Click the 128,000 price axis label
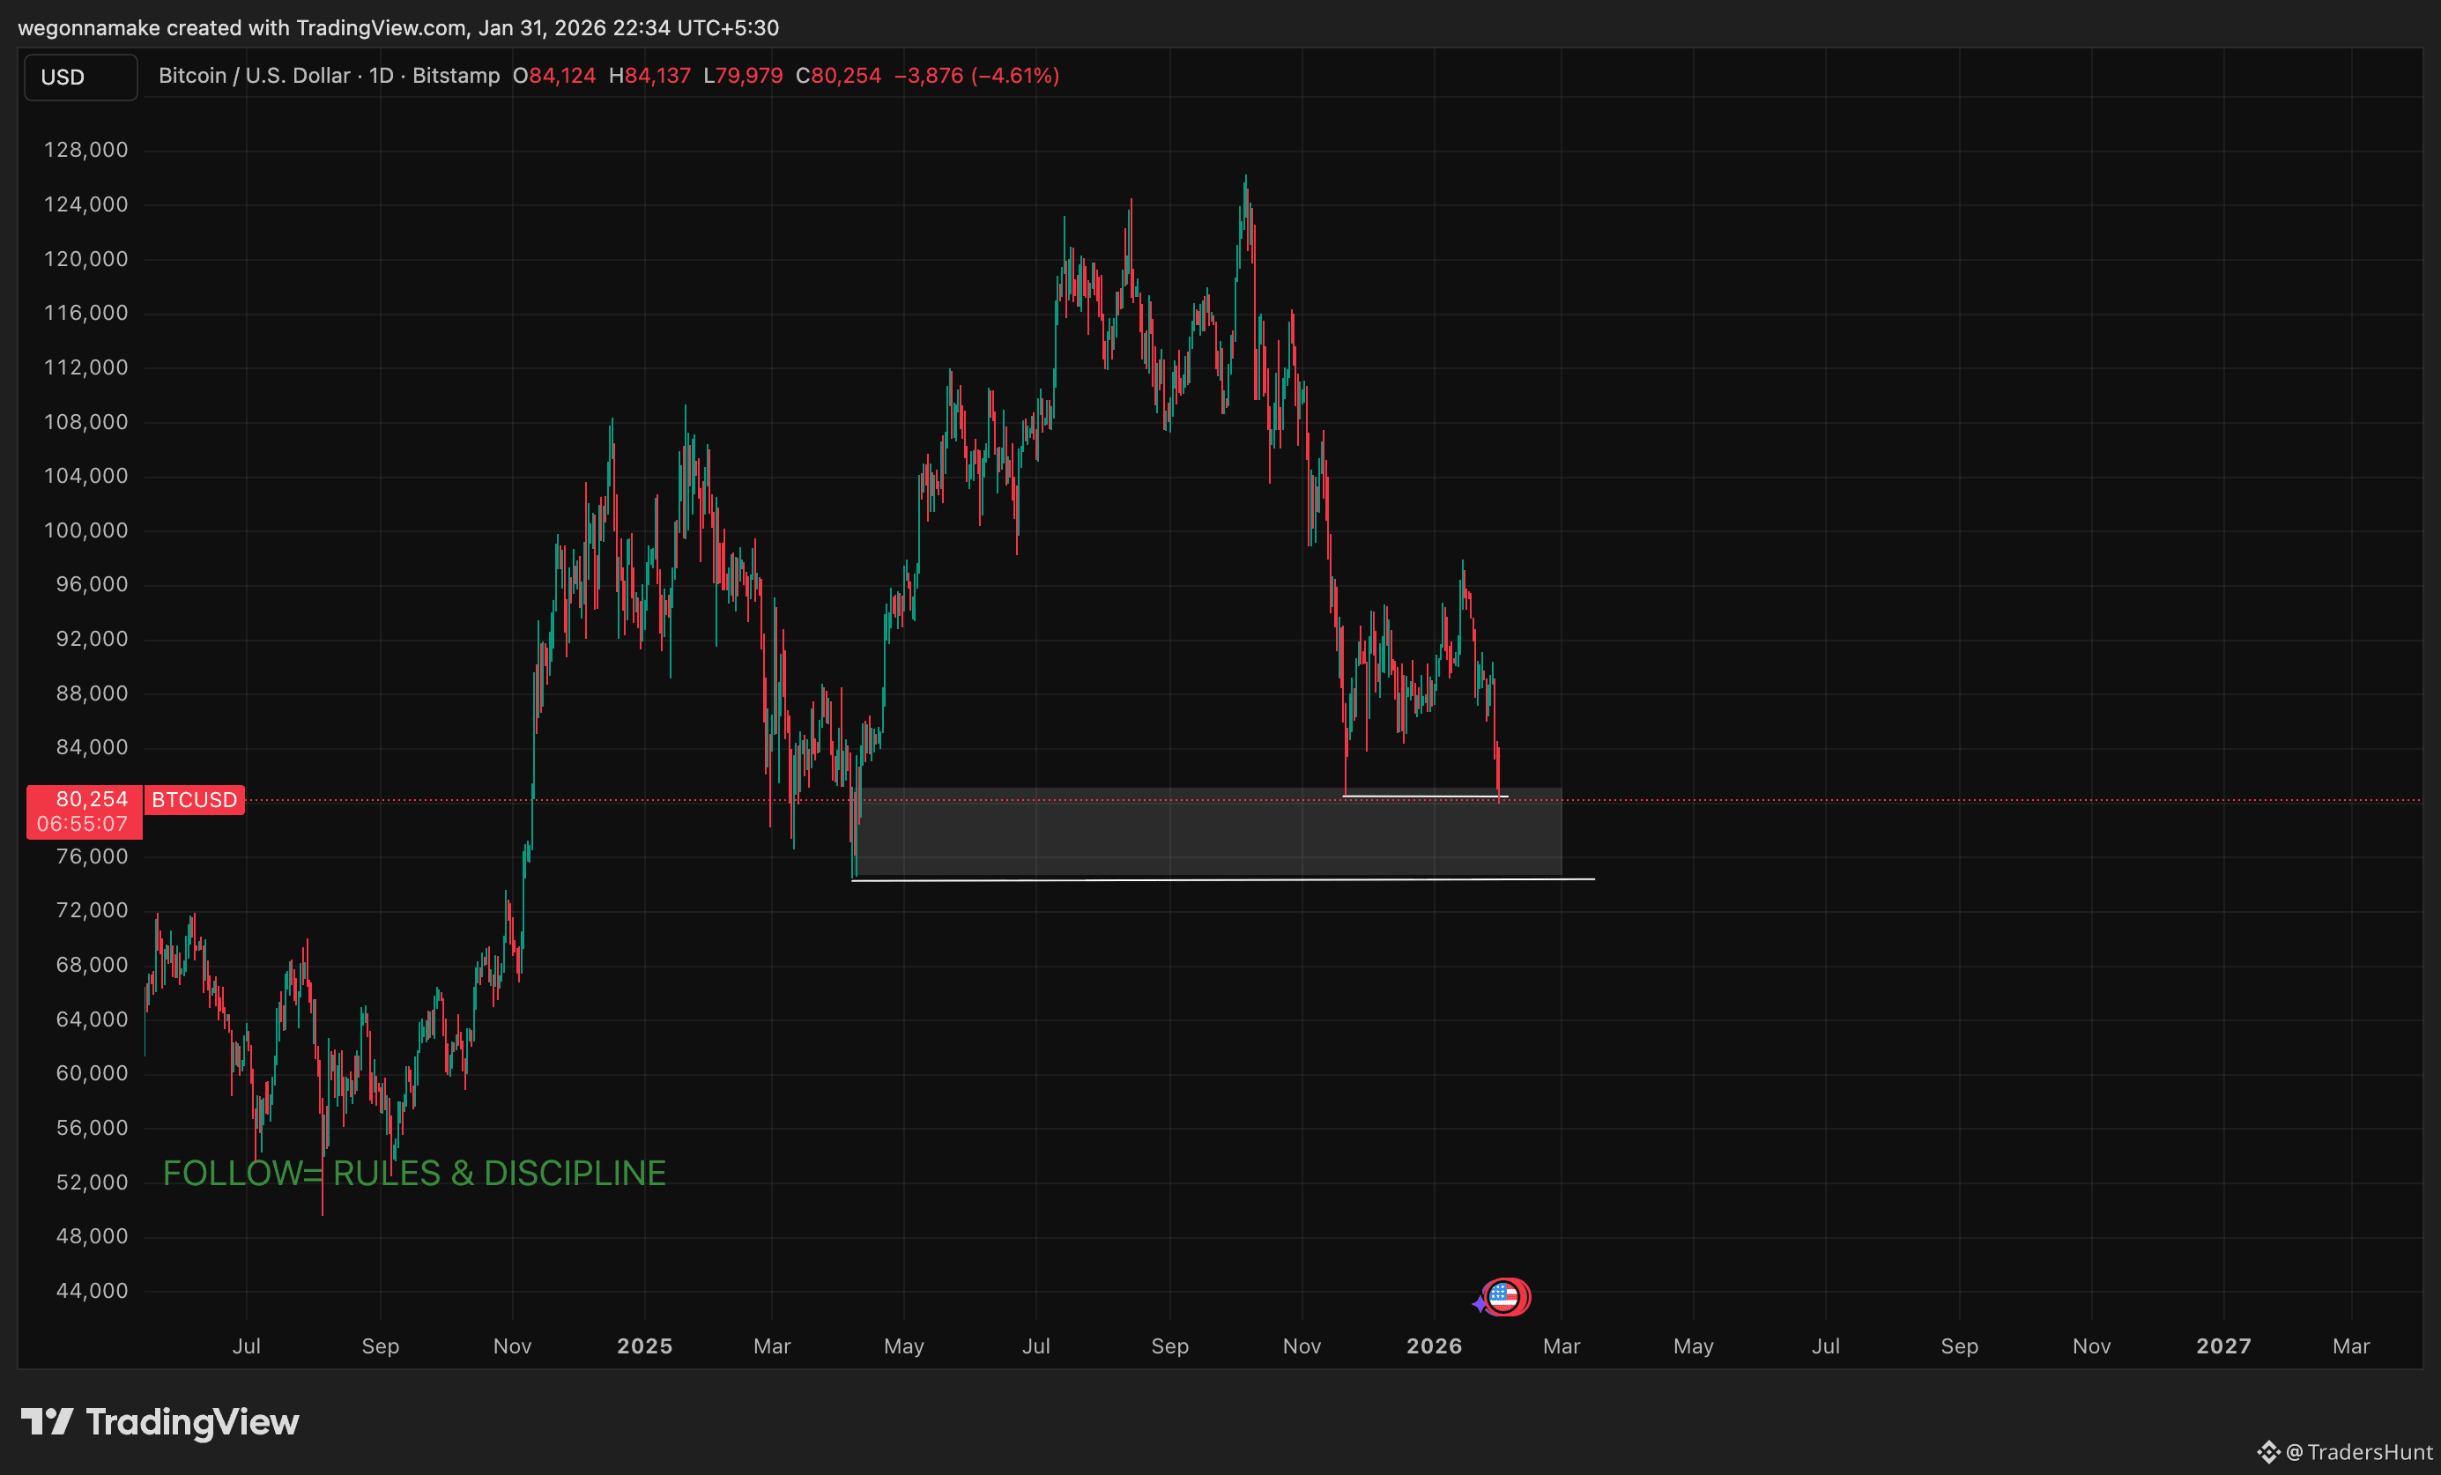This screenshot has width=2441, height=1475. point(86,150)
